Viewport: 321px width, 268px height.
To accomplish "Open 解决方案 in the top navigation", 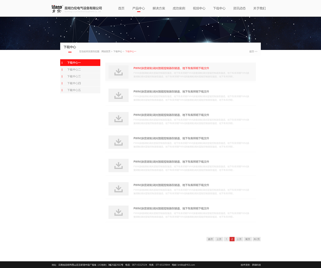I will coord(159,8).
